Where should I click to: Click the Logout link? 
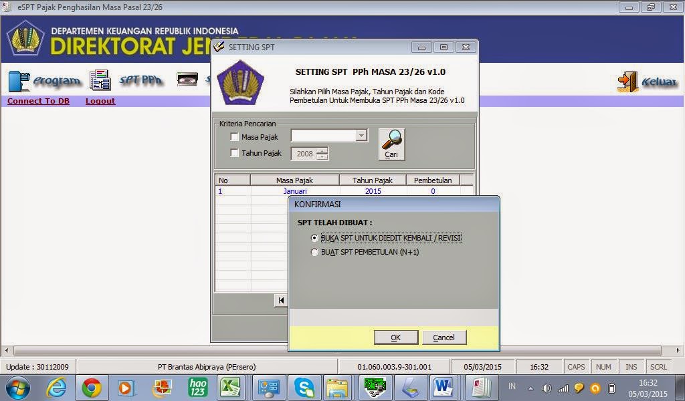pos(100,101)
